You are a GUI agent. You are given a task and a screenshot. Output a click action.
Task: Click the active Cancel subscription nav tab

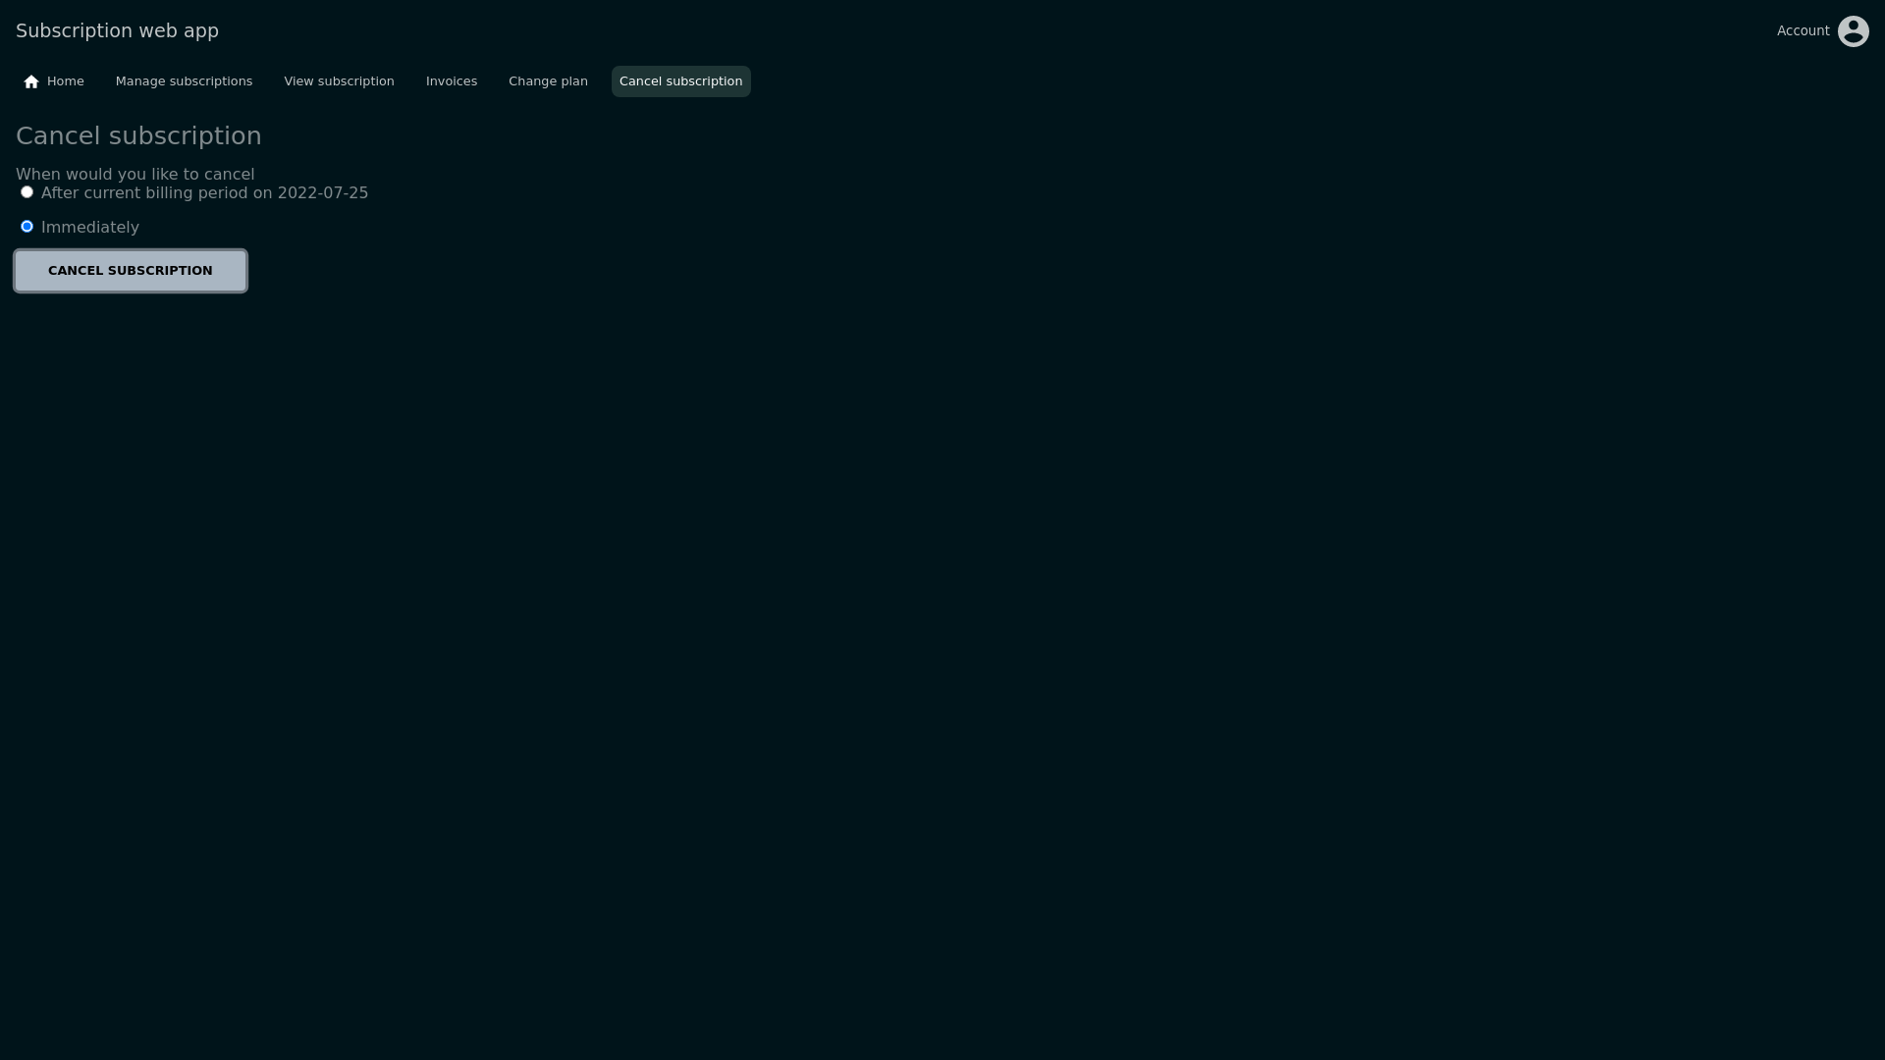(680, 81)
